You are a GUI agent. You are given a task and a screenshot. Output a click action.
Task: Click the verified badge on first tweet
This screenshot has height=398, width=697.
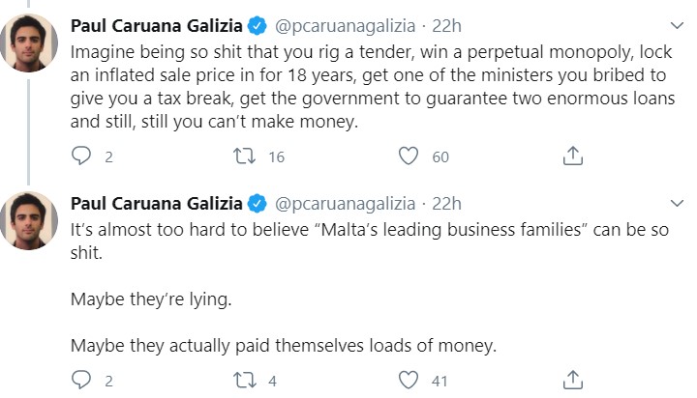tap(257, 26)
